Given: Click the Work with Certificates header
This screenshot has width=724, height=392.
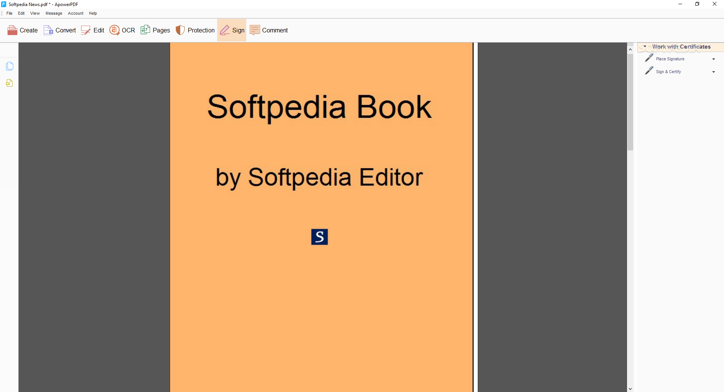Looking at the screenshot, I should pyautogui.click(x=681, y=47).
